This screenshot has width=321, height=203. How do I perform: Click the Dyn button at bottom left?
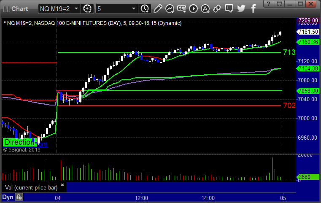(x=8, y=197)
